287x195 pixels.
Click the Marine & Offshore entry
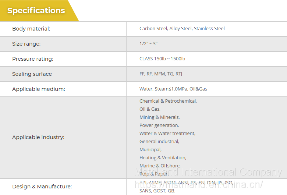point(160,166)
